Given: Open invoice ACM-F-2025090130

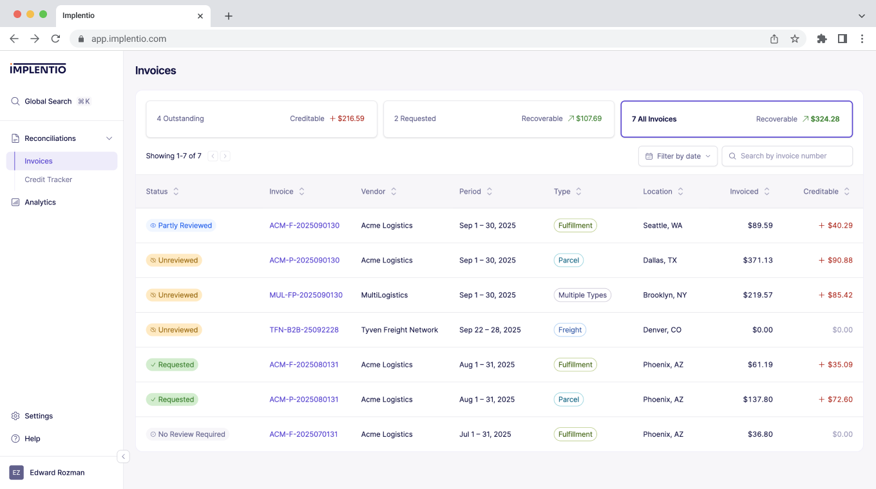Looking at the screenshot, I should [x=304, y=225].
